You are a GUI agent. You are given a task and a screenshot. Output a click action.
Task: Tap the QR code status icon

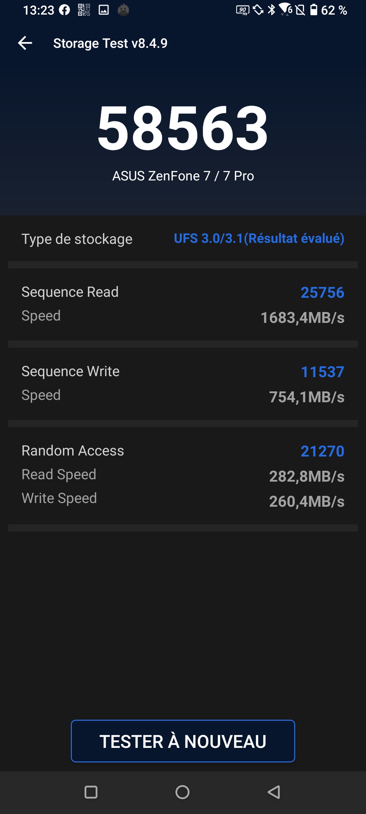84,10
